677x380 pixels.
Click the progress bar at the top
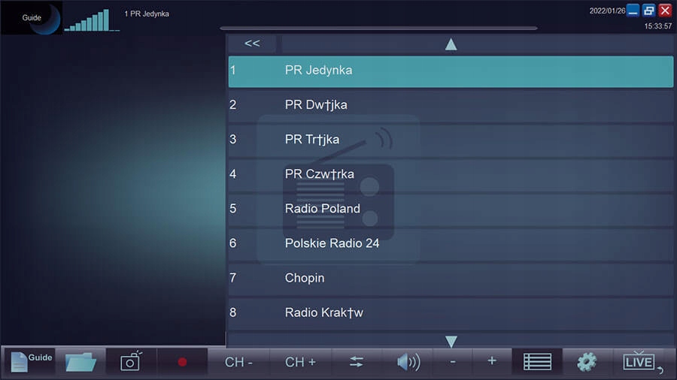[x=378, y=28]
